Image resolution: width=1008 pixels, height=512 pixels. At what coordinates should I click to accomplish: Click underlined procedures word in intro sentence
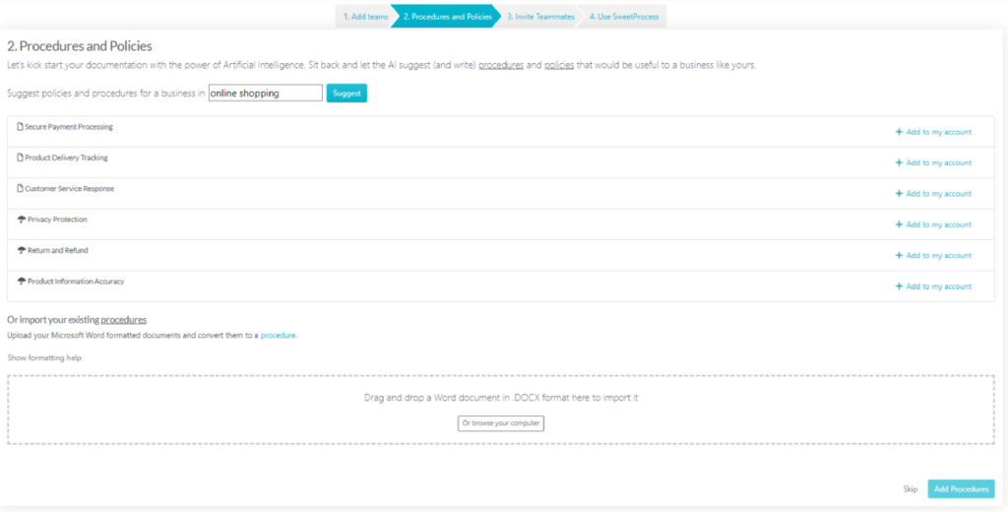pos(501,66)
